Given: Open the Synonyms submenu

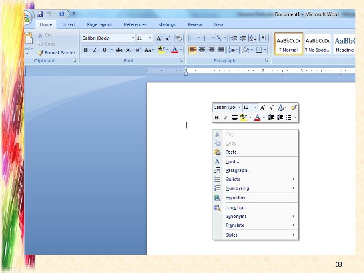Looking at the screenshot, I should pyautogui.click(x=255, y=216).
